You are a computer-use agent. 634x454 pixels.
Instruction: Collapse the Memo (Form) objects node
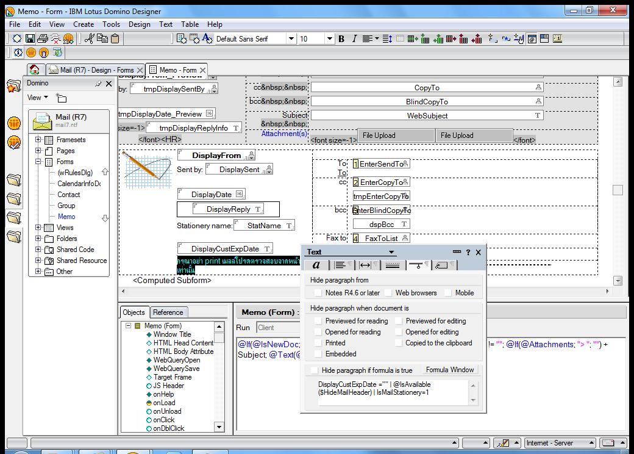click(128, 325)
